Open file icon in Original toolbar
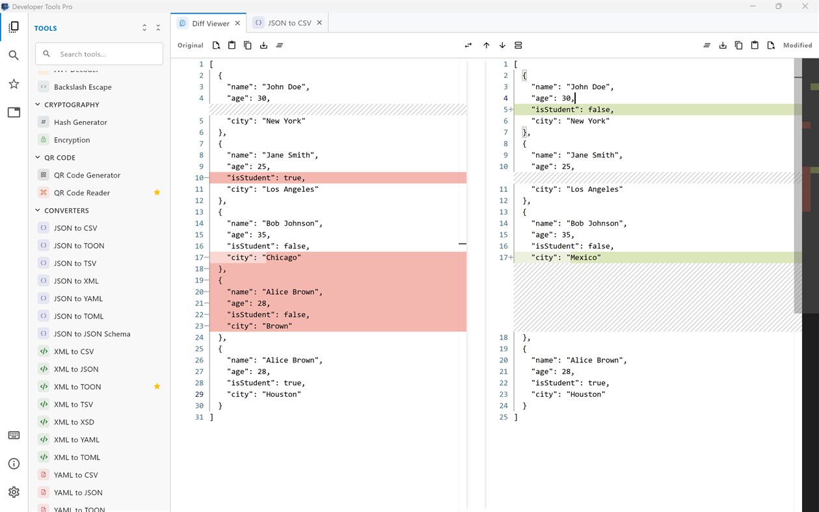 (216, 46)
